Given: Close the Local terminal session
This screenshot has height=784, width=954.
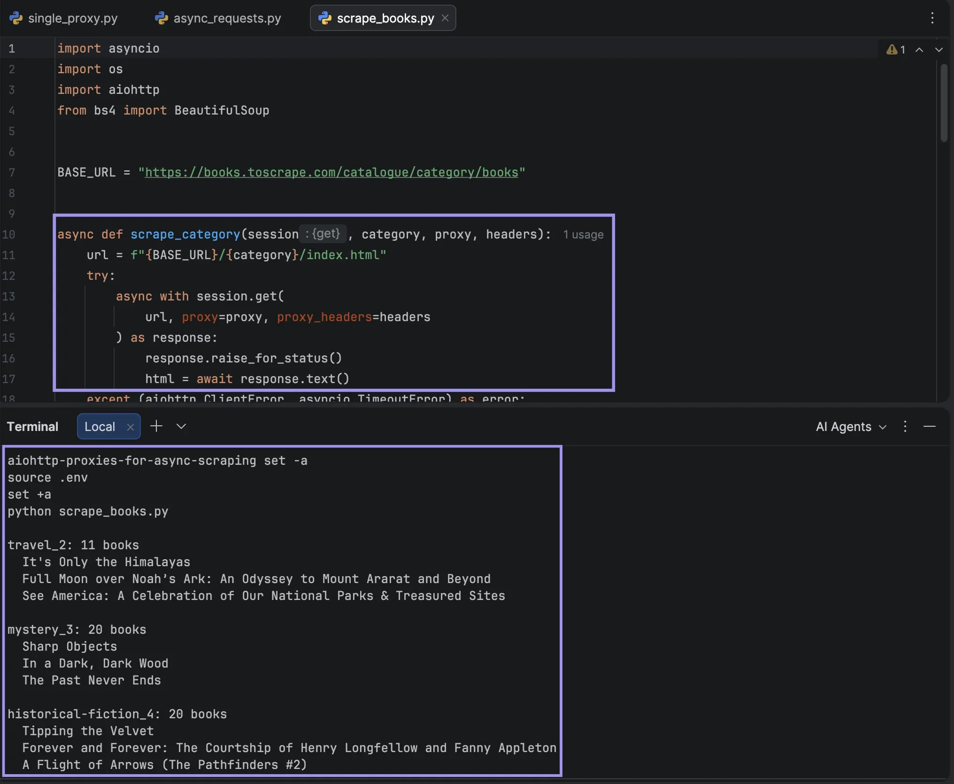Looking at the screenshot, I should pos(131,427).
